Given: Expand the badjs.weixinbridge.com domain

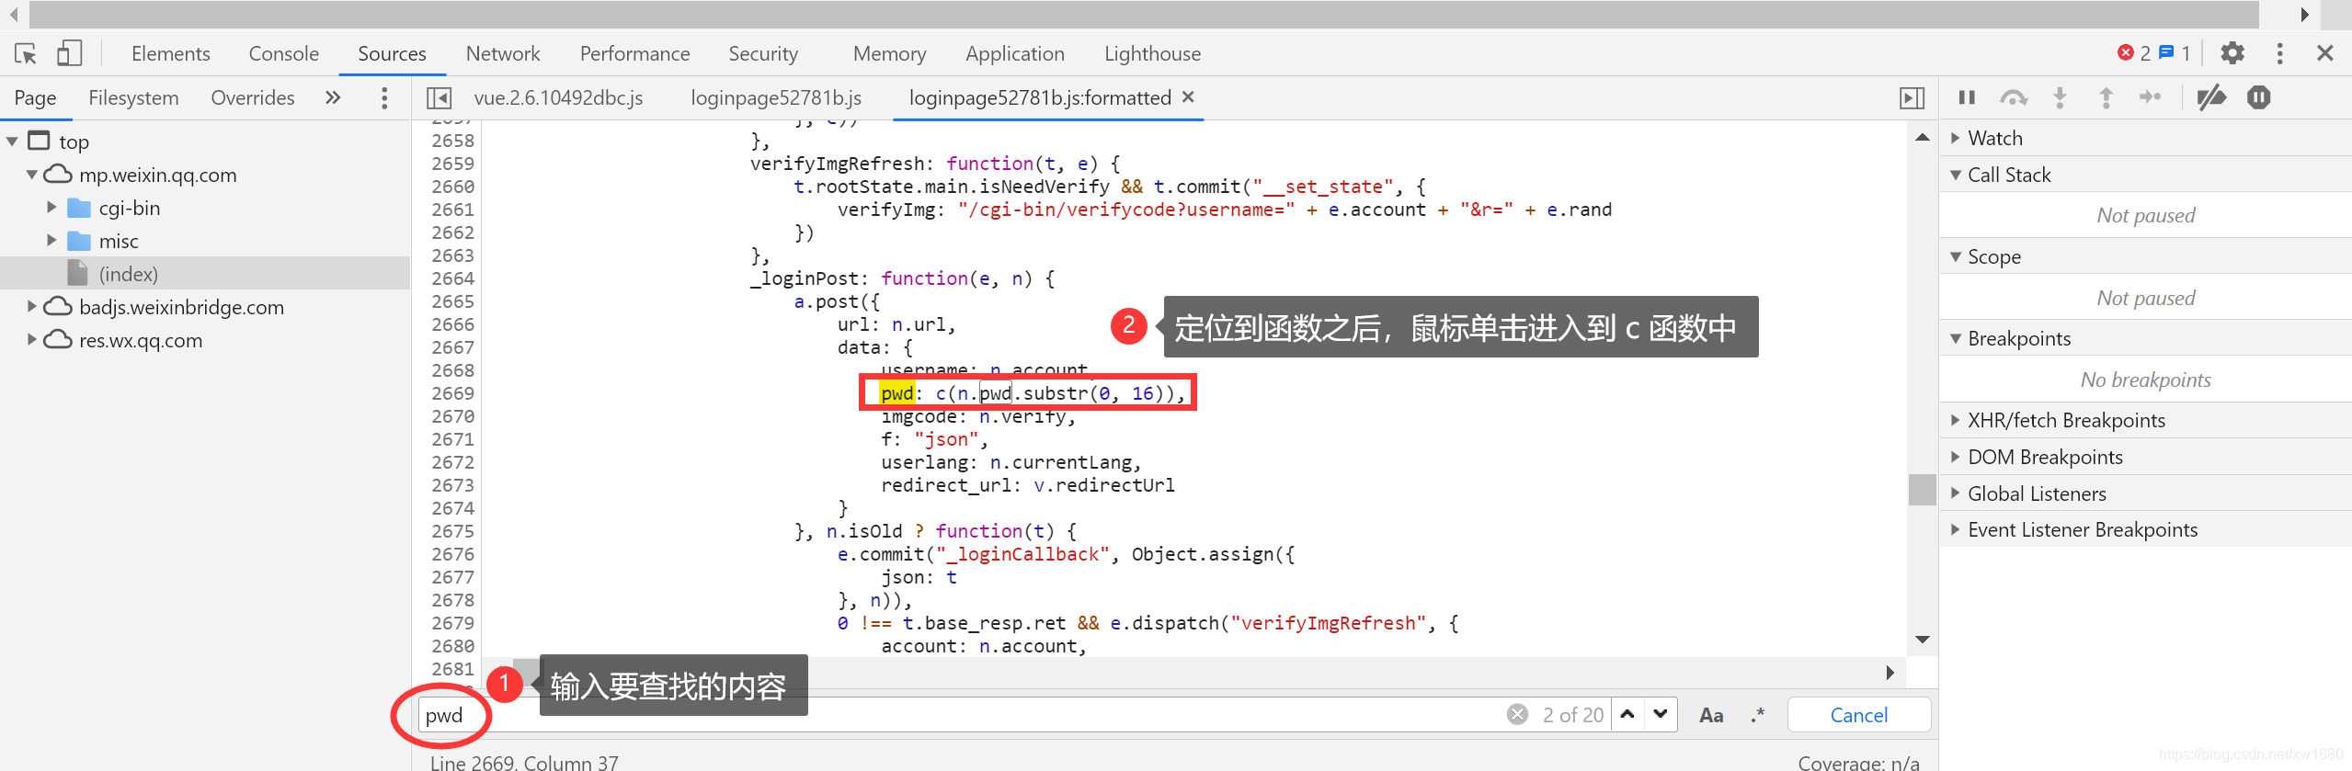Looking at the screenshot, I should click(32, 306).
